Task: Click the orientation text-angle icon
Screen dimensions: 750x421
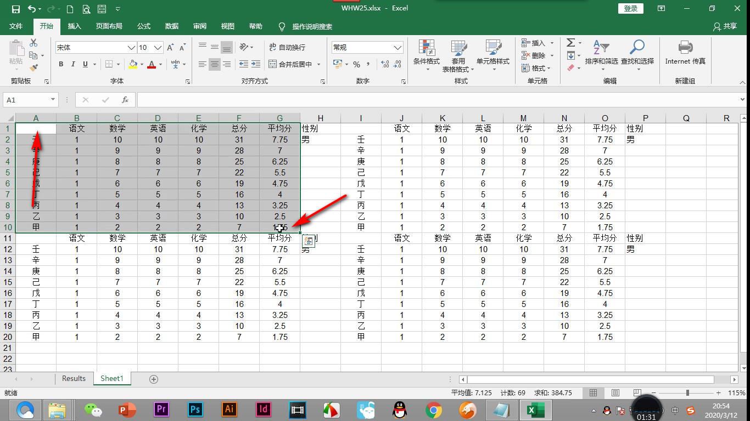Action: pos(244,47)
